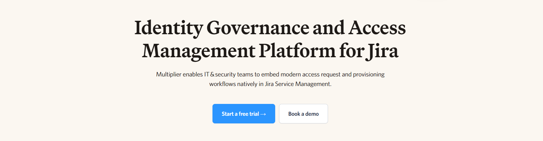Click the word and in the headline
This screenshot has height=141, width=543.
pyautogui.click(x=329, y=28)
